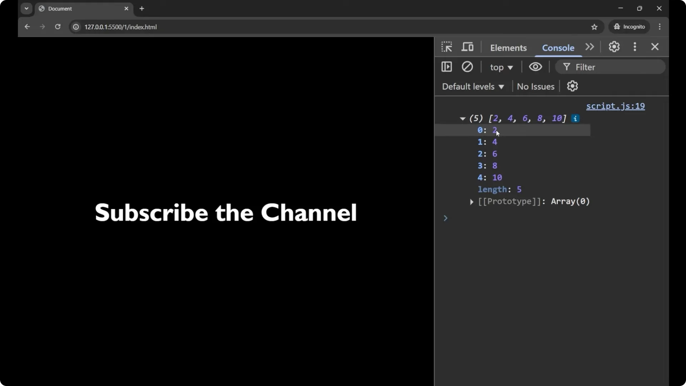Expand the [[Prototype]] entry in the array

[471, 202]
